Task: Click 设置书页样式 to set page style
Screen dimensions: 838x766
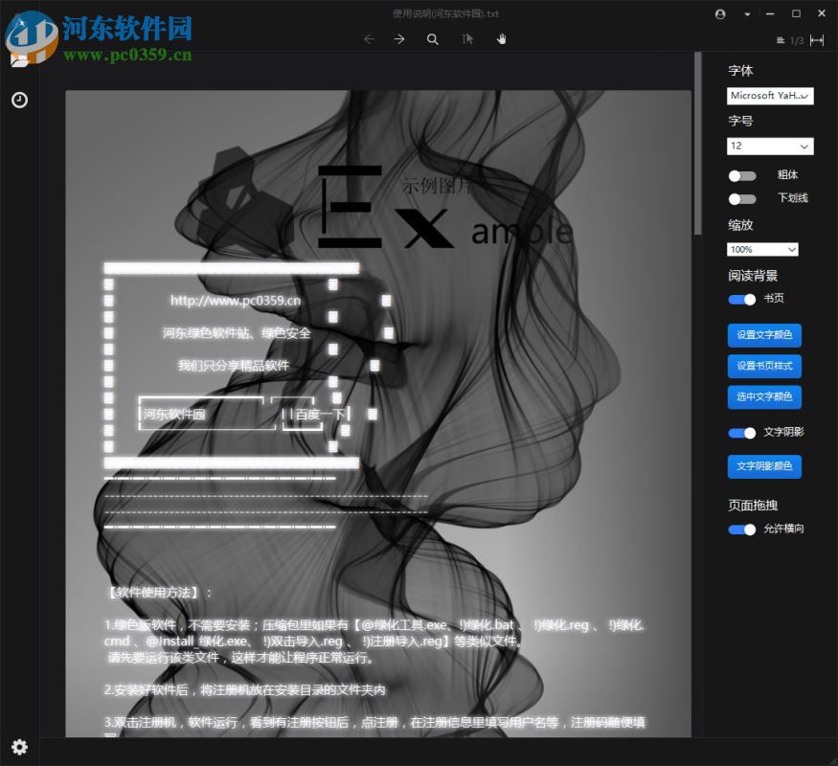Action: 763,367
